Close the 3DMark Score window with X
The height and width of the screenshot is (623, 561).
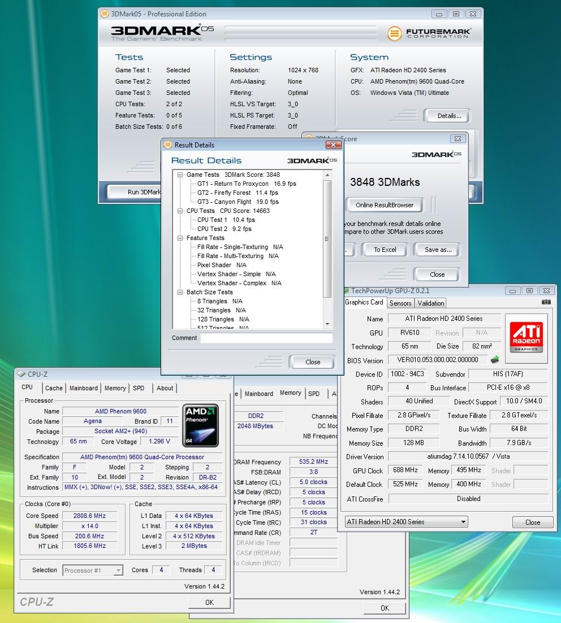coord(458,139)
